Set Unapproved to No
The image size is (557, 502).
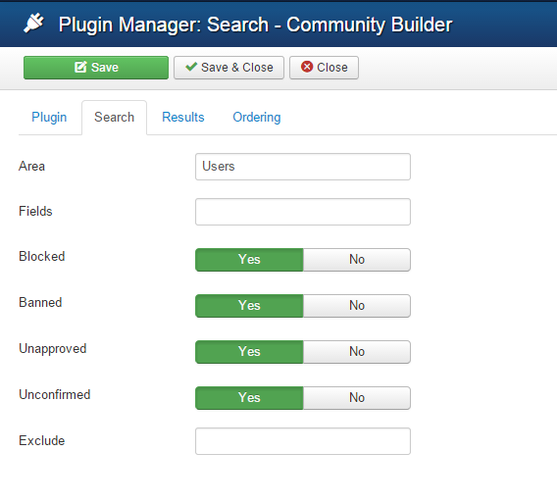(x=357, y=352)
